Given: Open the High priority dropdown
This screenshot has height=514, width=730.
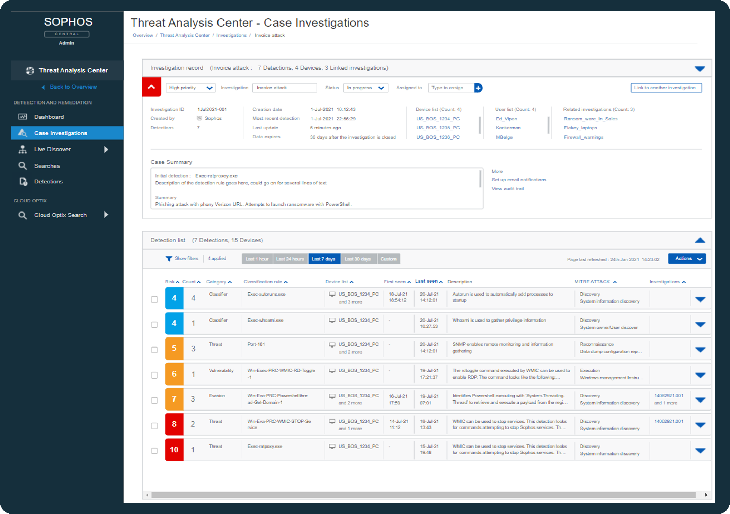Looking at the screenshot, I should point(190,88).
